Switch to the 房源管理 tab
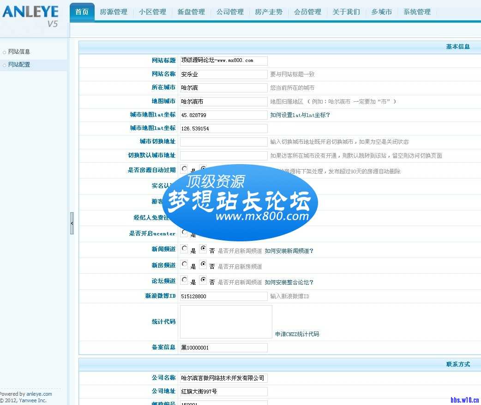 [x=114, y=12]
